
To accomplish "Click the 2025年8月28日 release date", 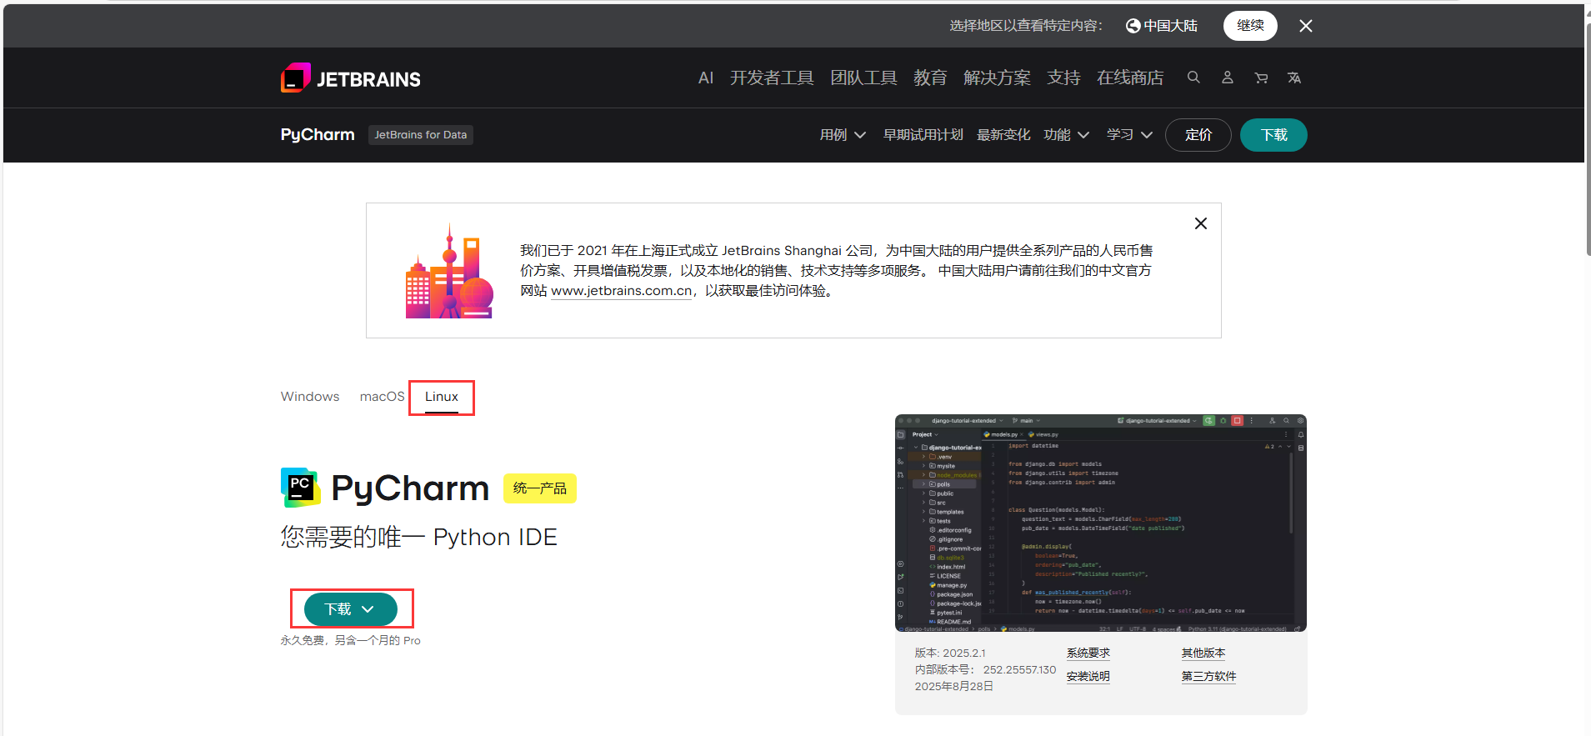I will [954, 687].
